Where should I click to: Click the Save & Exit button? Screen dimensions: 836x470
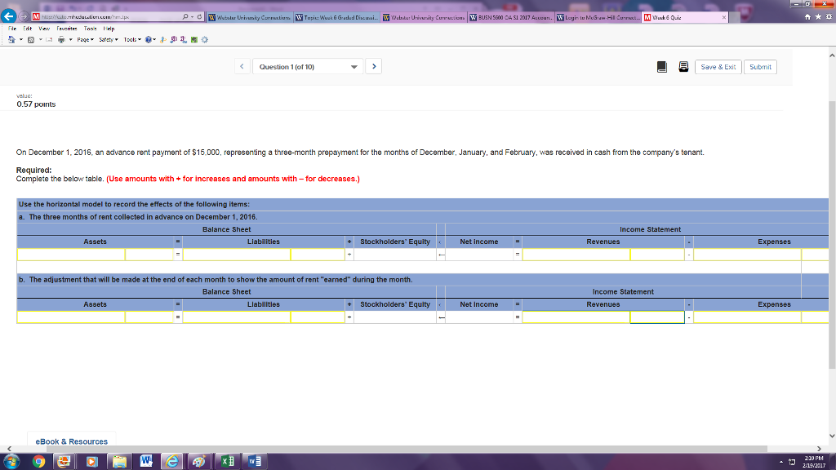point(718,67)
